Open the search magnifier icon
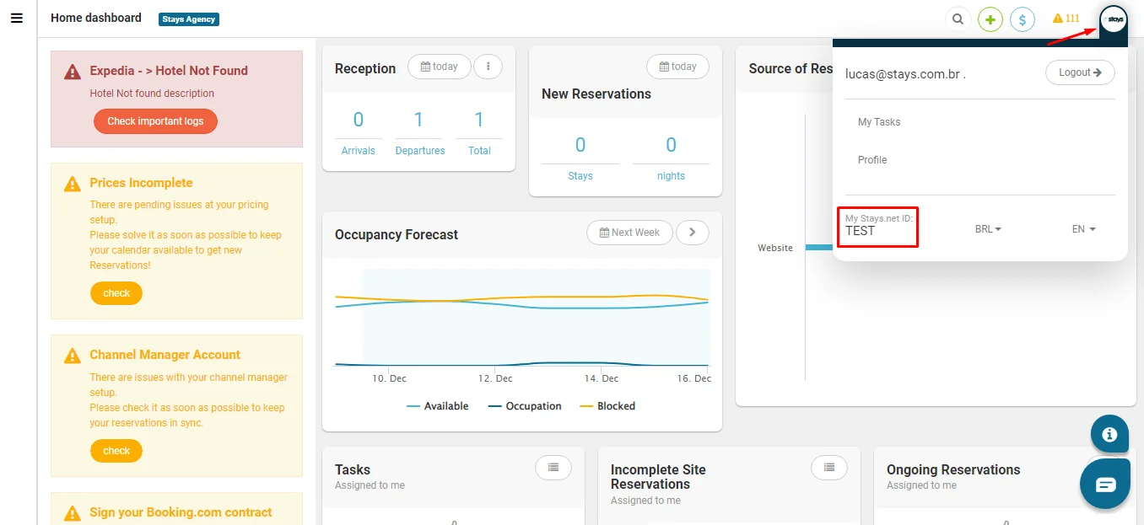The width and height of the screenshot is (1144, 525). click(958, 19)
